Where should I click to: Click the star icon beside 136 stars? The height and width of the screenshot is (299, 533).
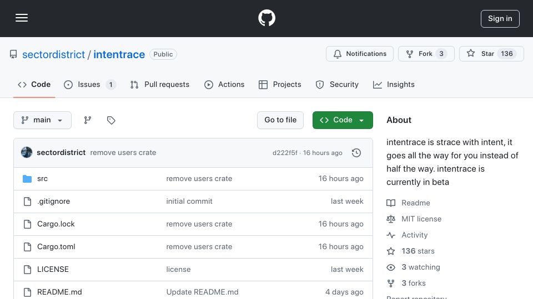pos(391,251)
